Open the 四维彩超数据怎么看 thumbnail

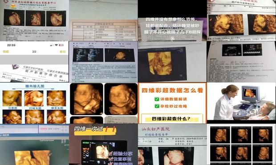(172, 103)
